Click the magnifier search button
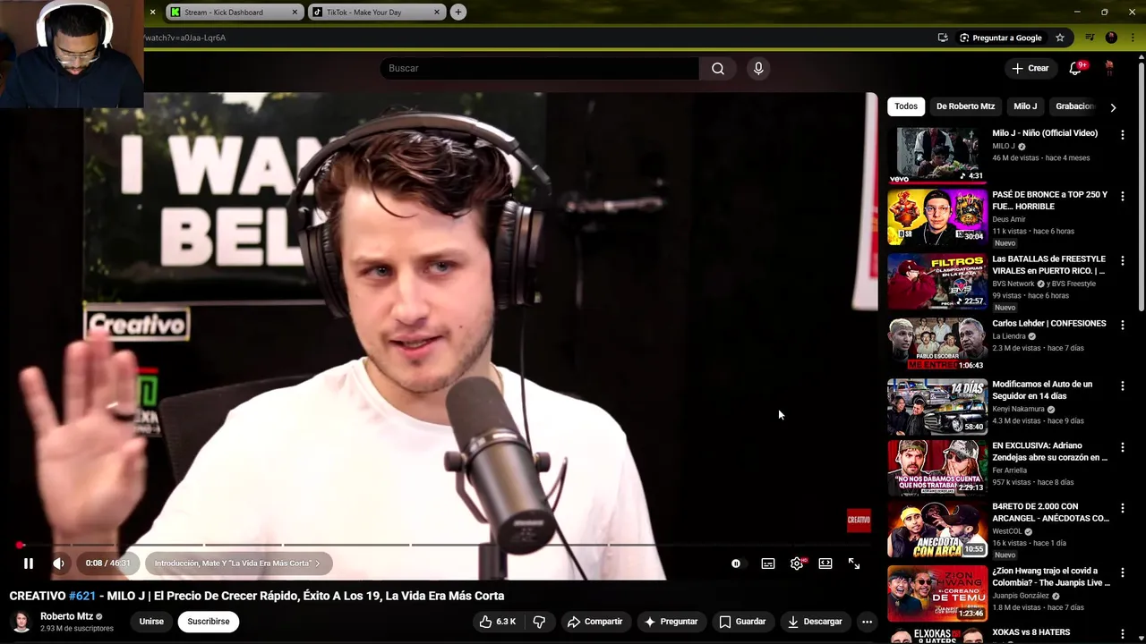This screenshot has width=1146, height=644. pyautogui.click(x=718, y=68)
